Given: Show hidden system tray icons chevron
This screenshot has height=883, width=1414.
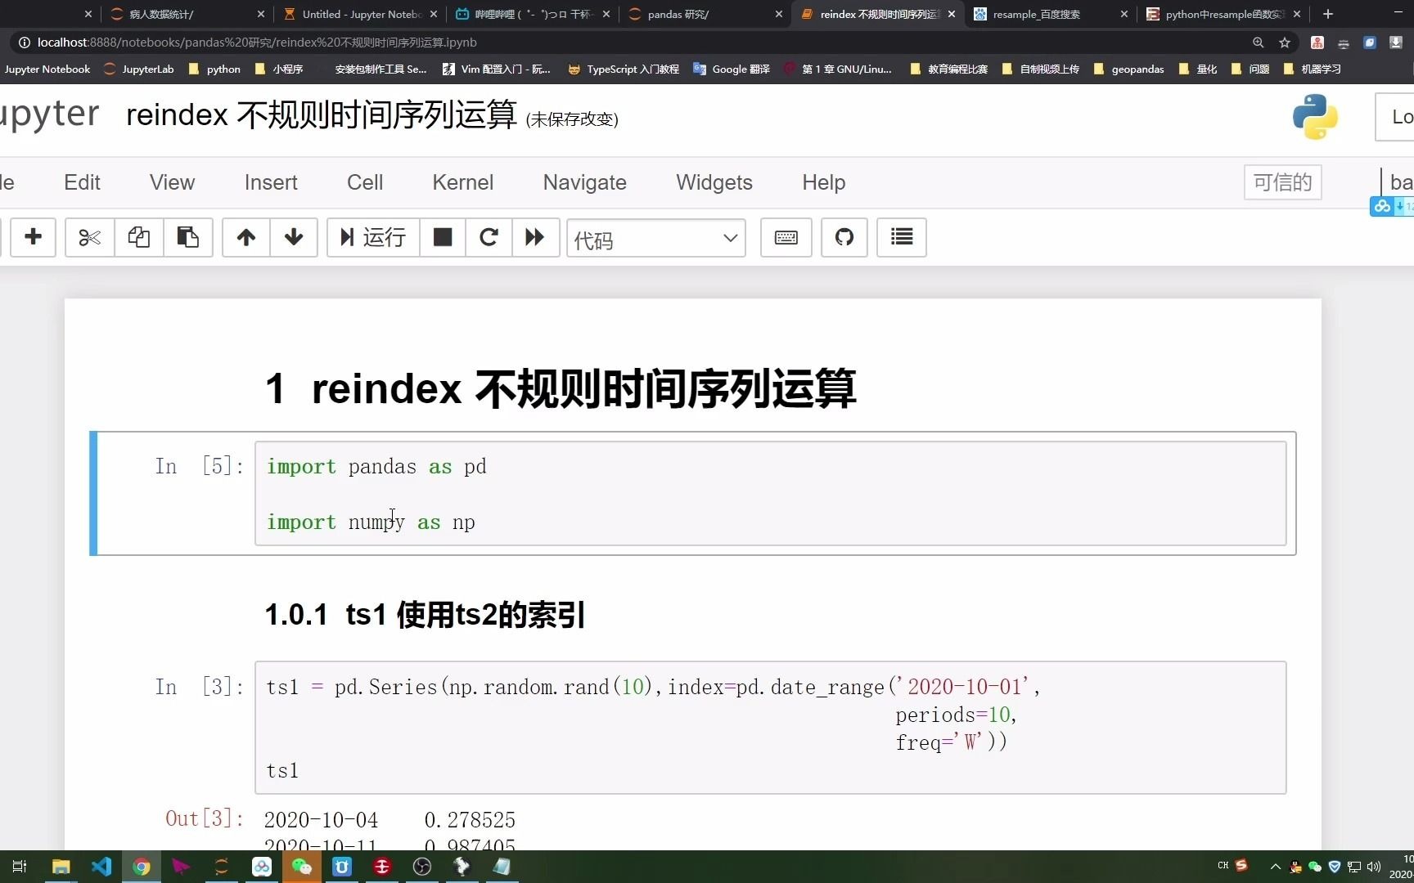Looking at the screenshot, I should [x=1275, y=867].
